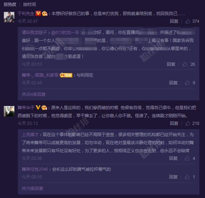Like the 与利同在 reply

187,83
